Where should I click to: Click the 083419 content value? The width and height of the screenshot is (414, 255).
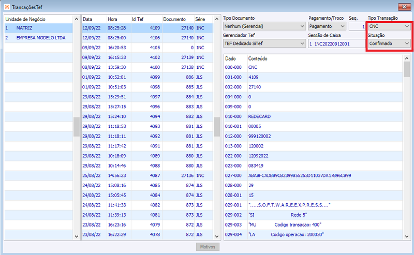(256, 166)
